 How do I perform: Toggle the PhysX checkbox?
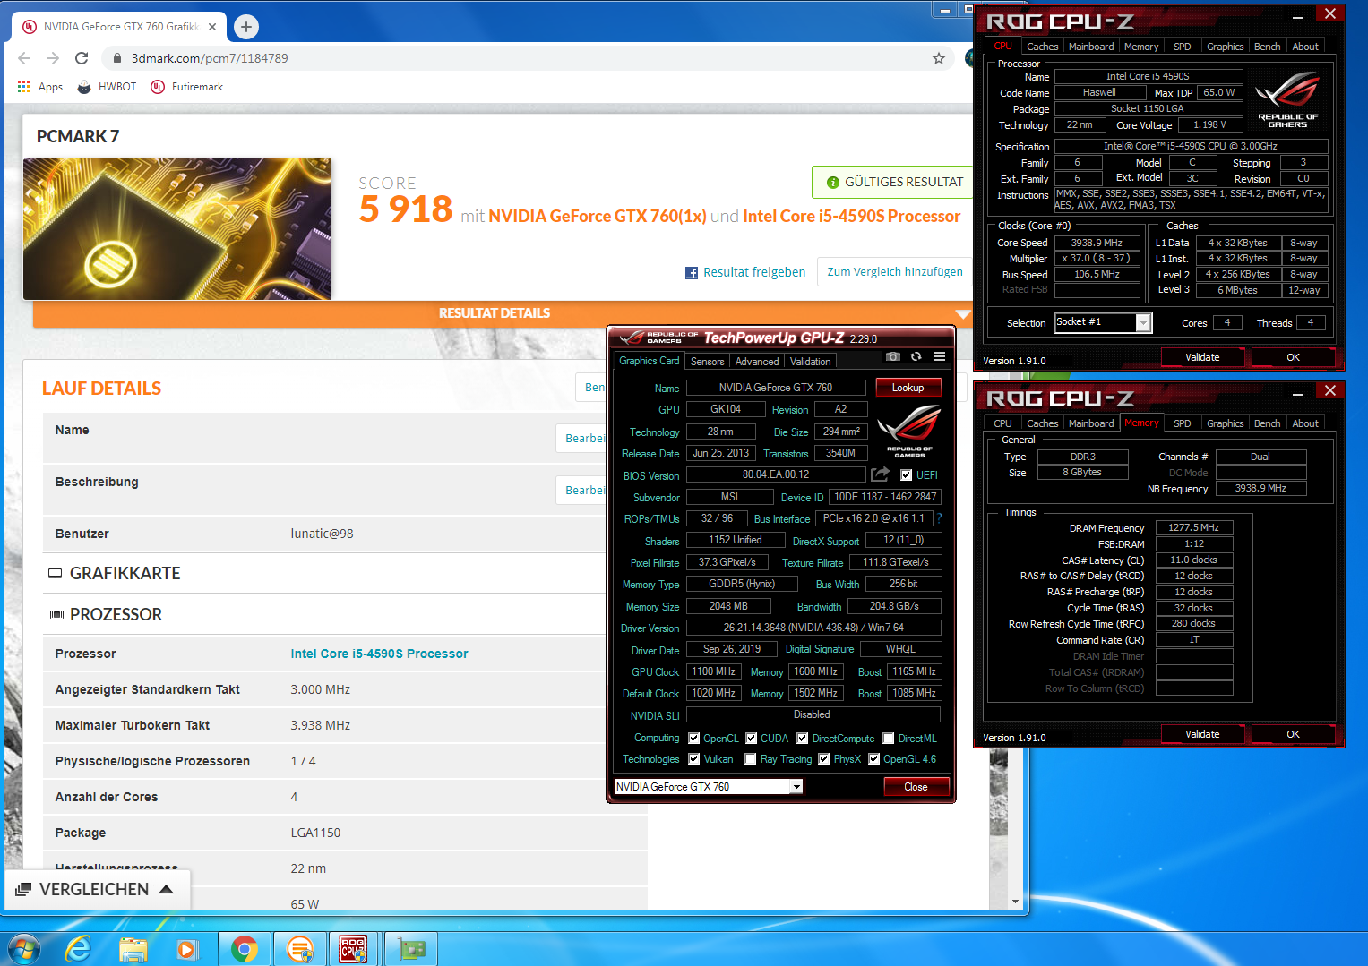click(x=824, y=759)
